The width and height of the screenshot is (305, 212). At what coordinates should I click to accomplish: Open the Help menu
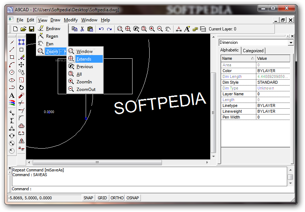(105, 20)
